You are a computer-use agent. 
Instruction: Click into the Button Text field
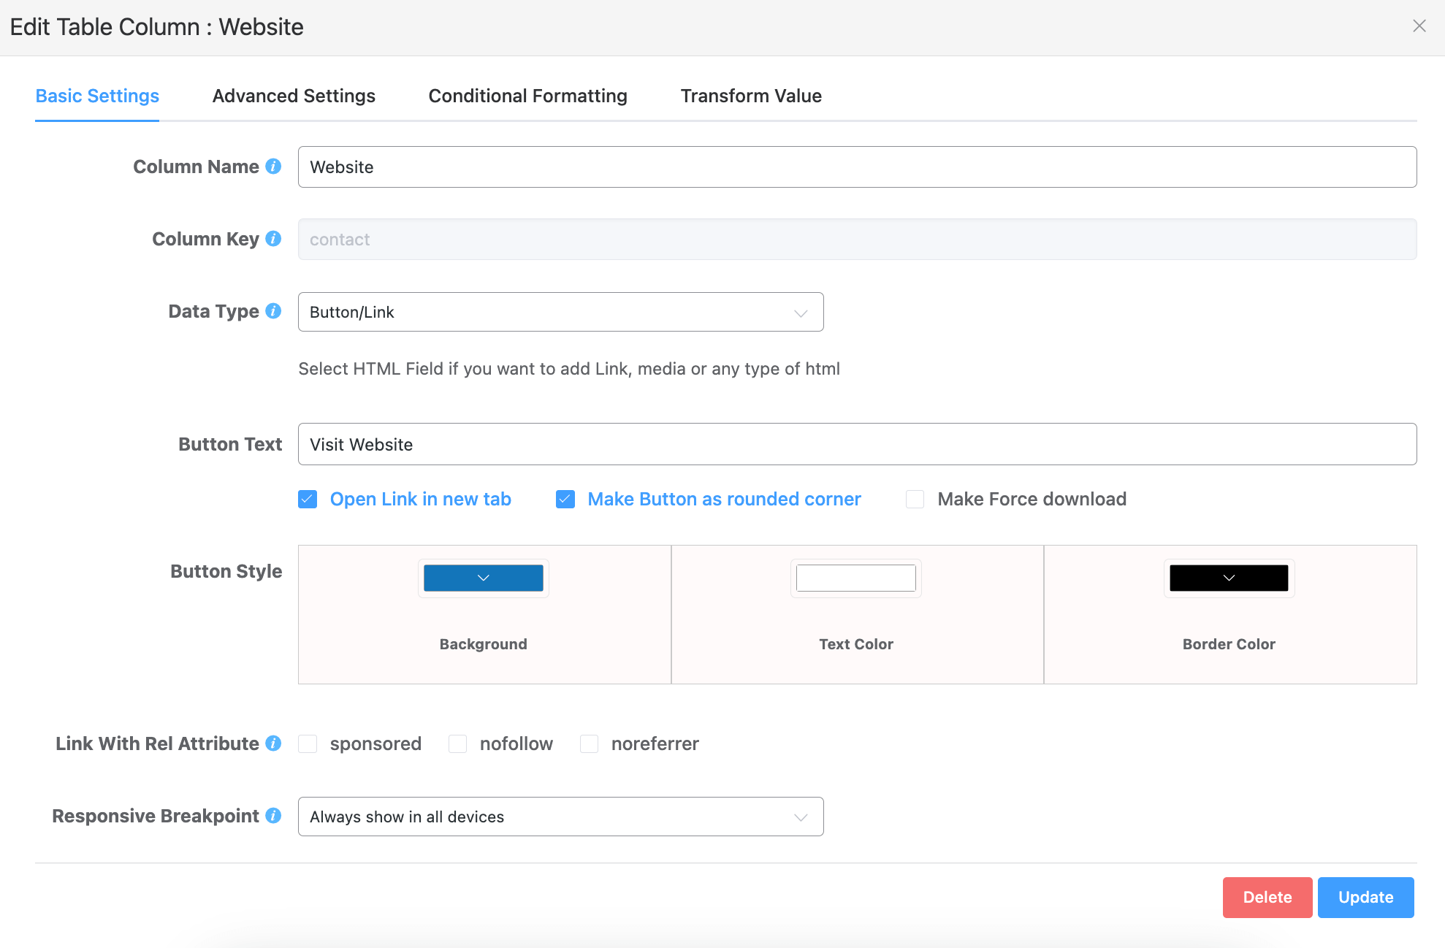857,444
